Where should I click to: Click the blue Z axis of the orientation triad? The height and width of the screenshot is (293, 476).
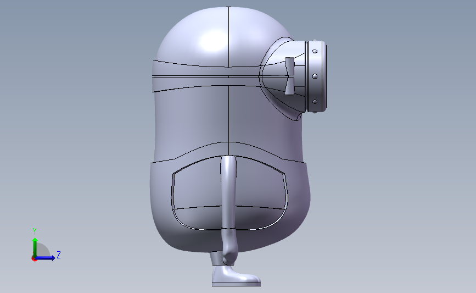45,258
